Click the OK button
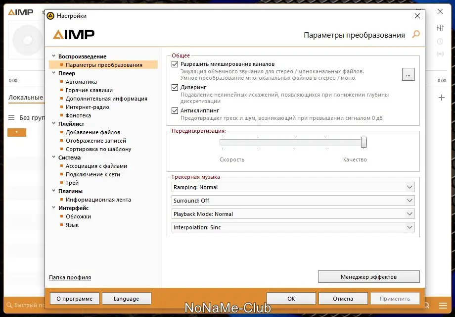This screenshot has width=455, height=317. 291,298
